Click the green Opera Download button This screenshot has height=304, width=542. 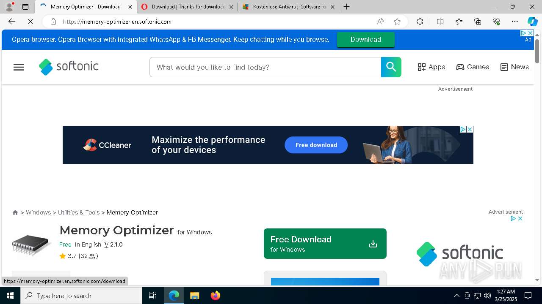(366, 40)
